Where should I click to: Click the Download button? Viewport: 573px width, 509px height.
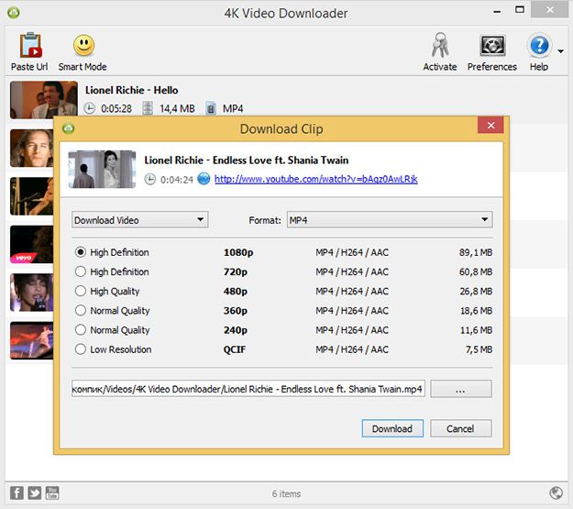392,428
